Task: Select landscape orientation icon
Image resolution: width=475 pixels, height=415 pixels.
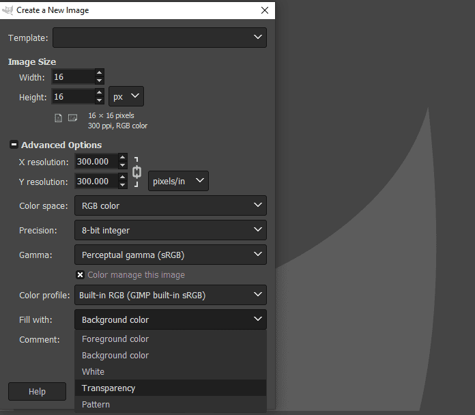Action: pos(72,118)
